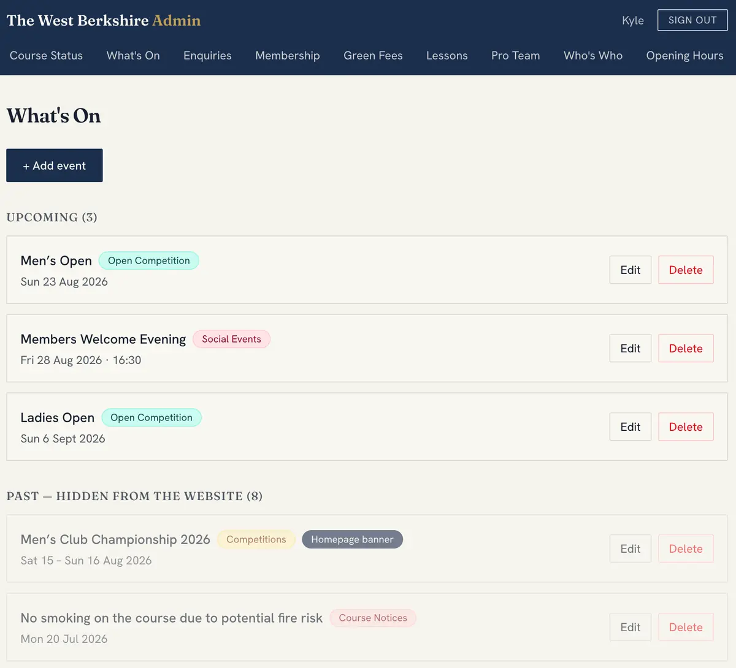The image size is (736, 668).
Task: Delete the Men's Club Championship 2026 event
Action: (686, 548)
